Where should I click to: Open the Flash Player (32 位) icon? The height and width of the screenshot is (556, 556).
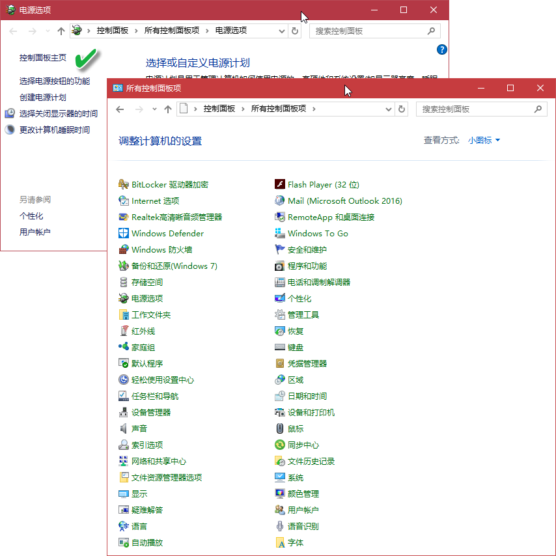tap(280, 184)
